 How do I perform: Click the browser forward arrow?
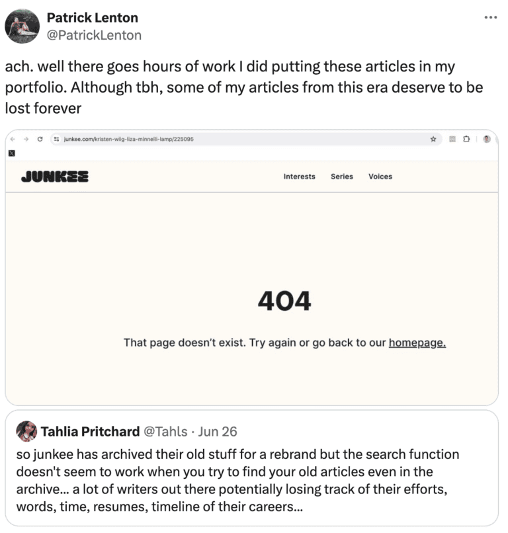click(x=26, y=140)
